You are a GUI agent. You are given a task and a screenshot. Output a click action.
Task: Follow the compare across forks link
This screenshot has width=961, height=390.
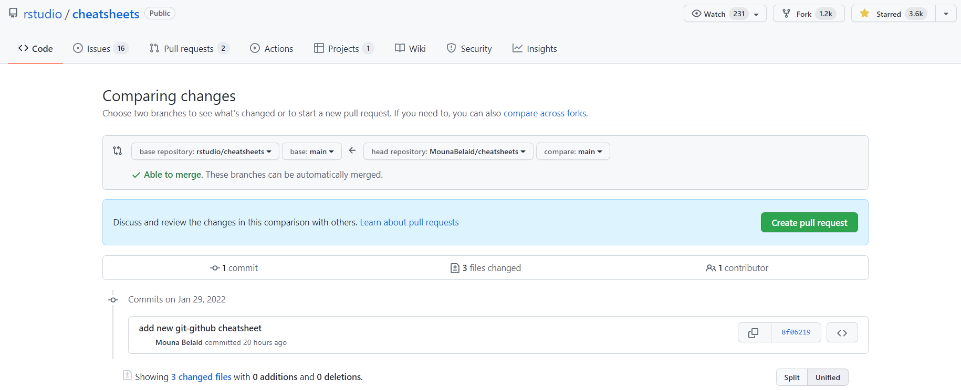[545, 113]
